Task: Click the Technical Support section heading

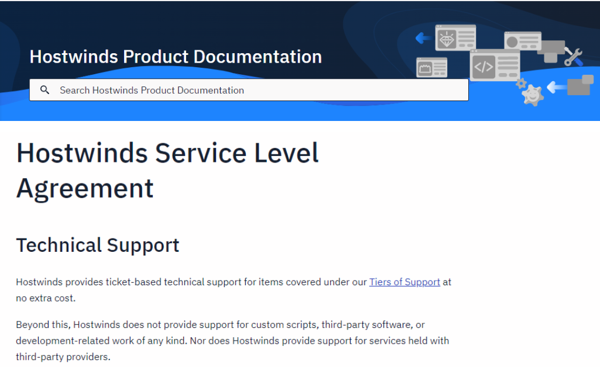Action: [x=98, y=245]
